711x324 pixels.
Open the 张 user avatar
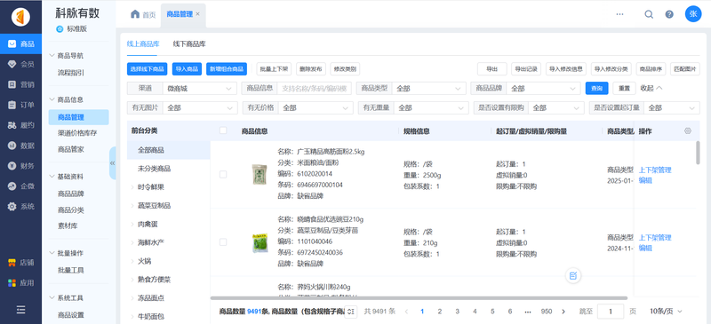693,13
